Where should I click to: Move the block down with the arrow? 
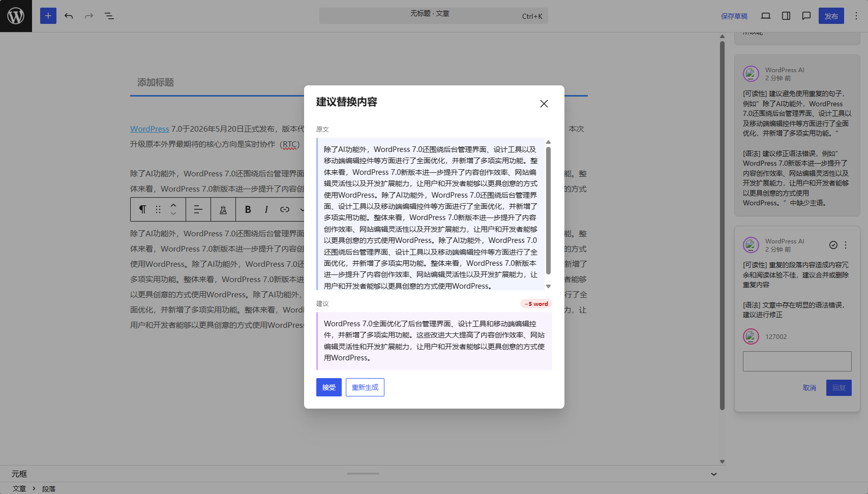click(173, 214)
